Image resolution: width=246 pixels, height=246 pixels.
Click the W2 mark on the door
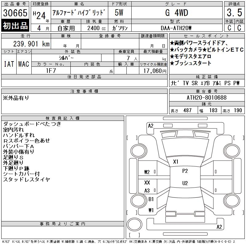click(147, 172)
